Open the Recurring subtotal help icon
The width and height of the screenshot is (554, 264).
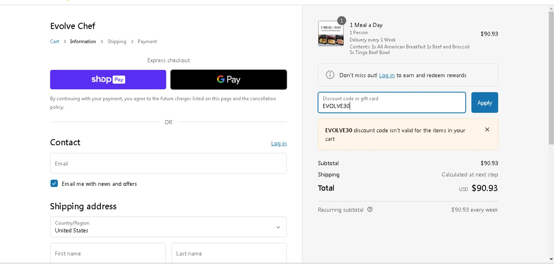click(x=370, y=209)
